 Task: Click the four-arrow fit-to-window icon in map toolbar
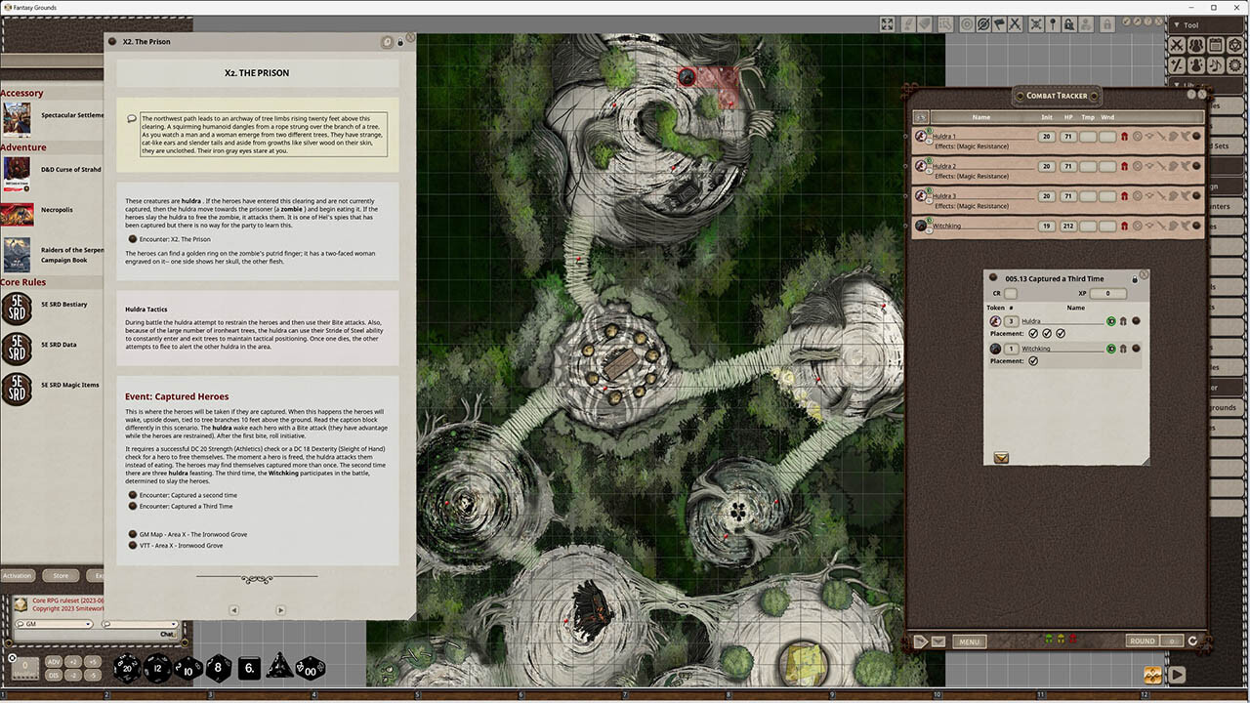coord(888,23)
